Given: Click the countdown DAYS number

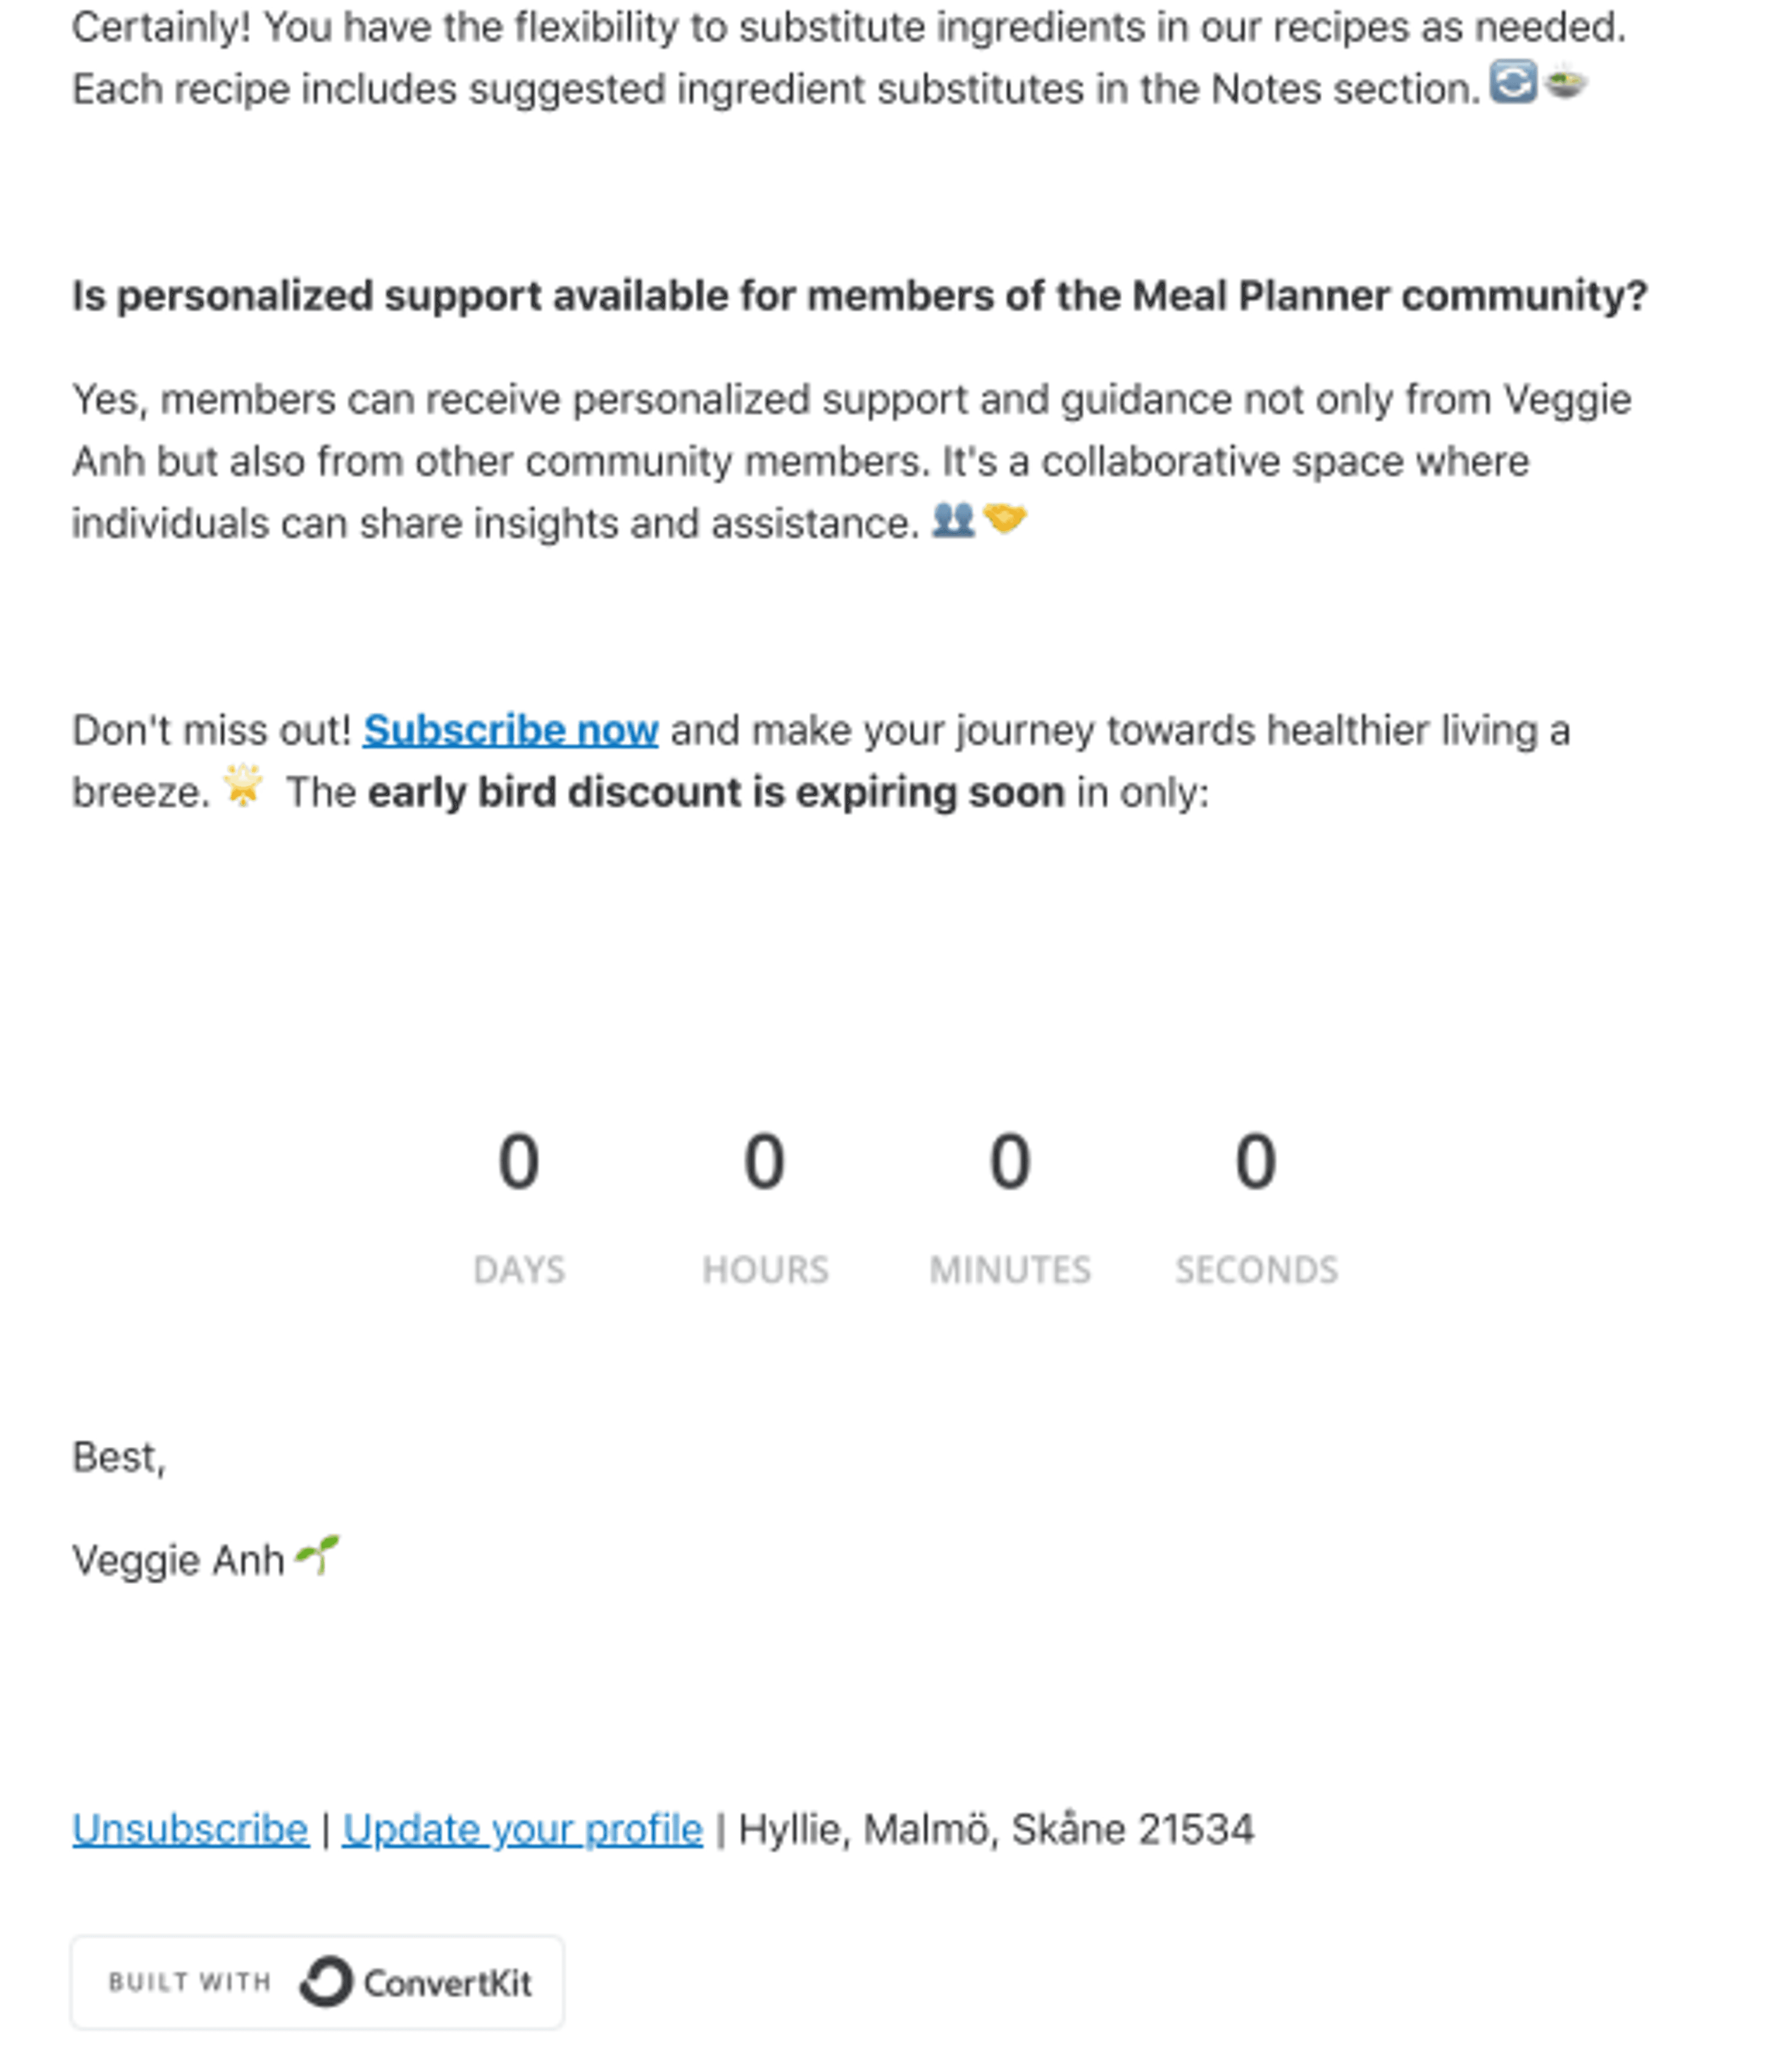Looking at the screenshot, I should (519, 1162).
